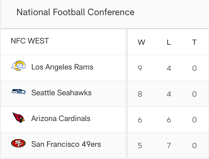209x159 pixels.
Task: Select the 49ers wins value 5
Action: (x=140, y=145)
